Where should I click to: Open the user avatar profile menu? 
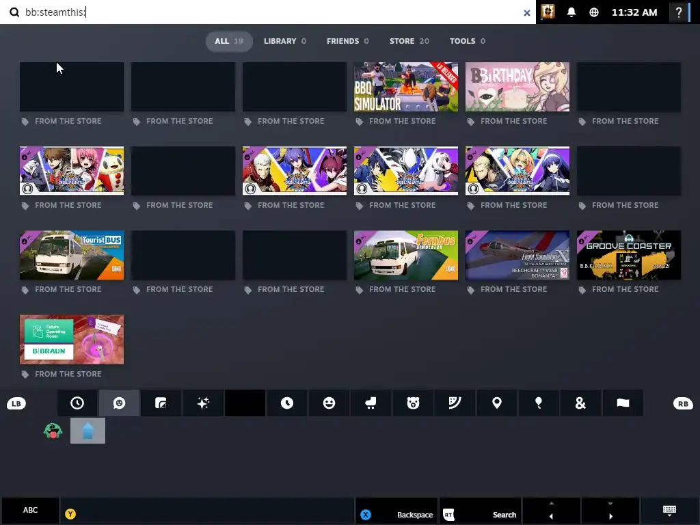(548, 12)
